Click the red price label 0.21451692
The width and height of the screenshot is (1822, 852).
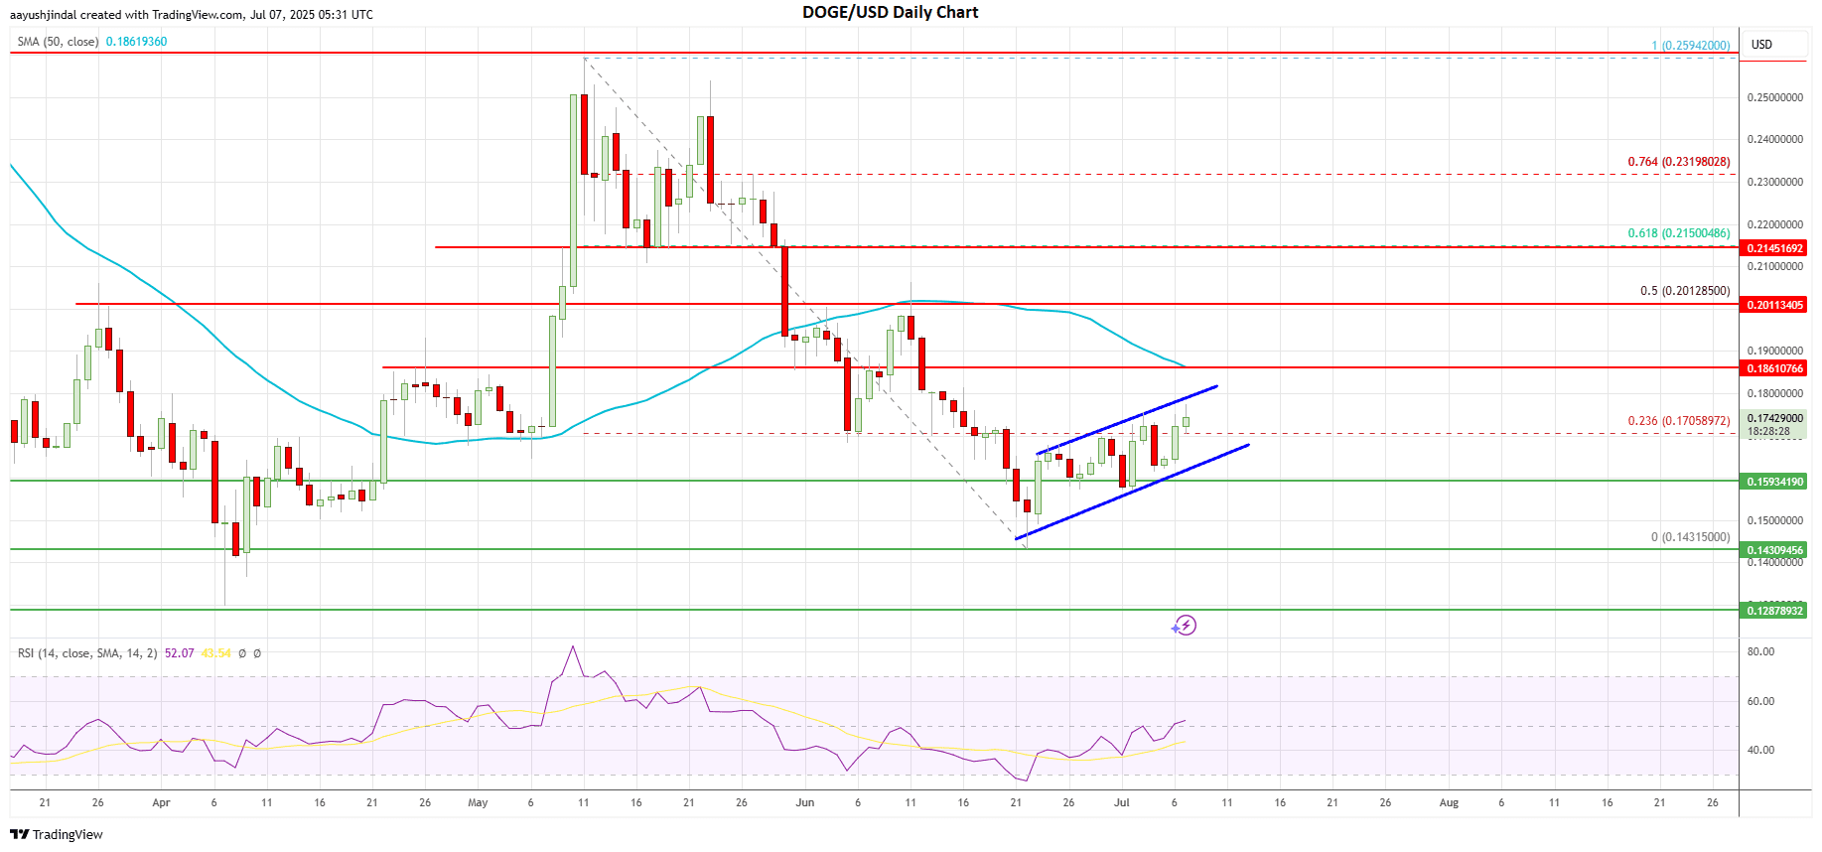click(1774, 248)
